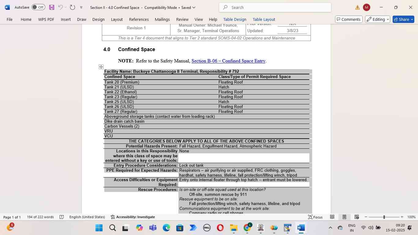
Task: Open the spelling proofing status icon
Action: click(62, 217)
